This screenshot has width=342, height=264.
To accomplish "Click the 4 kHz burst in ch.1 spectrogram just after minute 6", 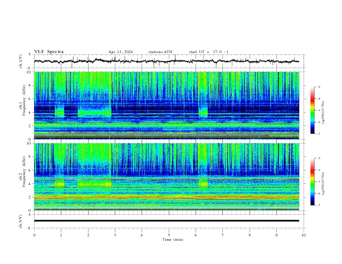I will [203, 112].
